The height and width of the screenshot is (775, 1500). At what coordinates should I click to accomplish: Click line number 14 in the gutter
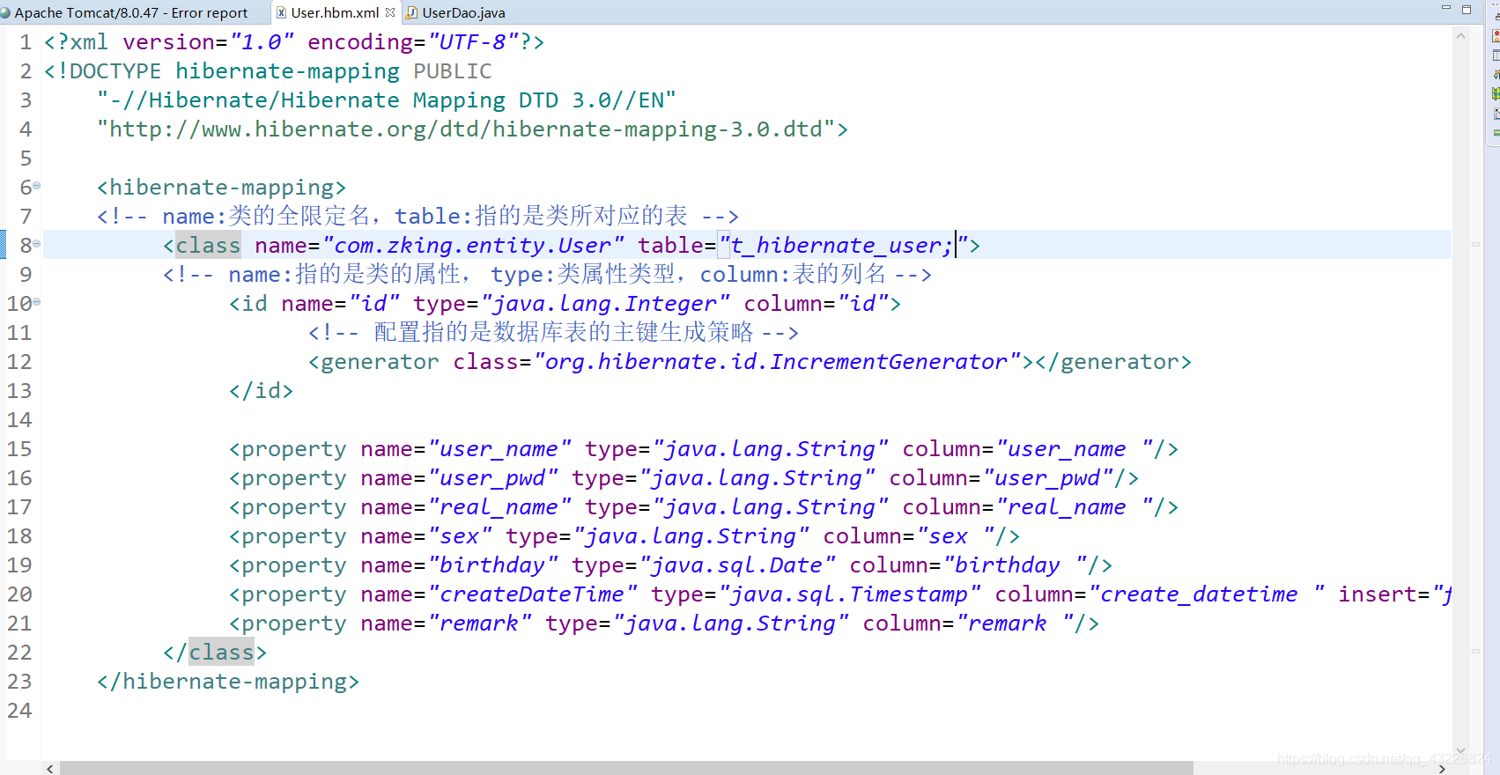19,419
